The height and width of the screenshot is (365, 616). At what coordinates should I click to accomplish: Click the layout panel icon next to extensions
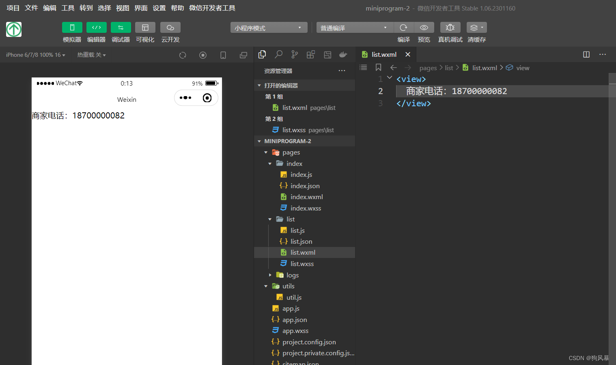327,54
